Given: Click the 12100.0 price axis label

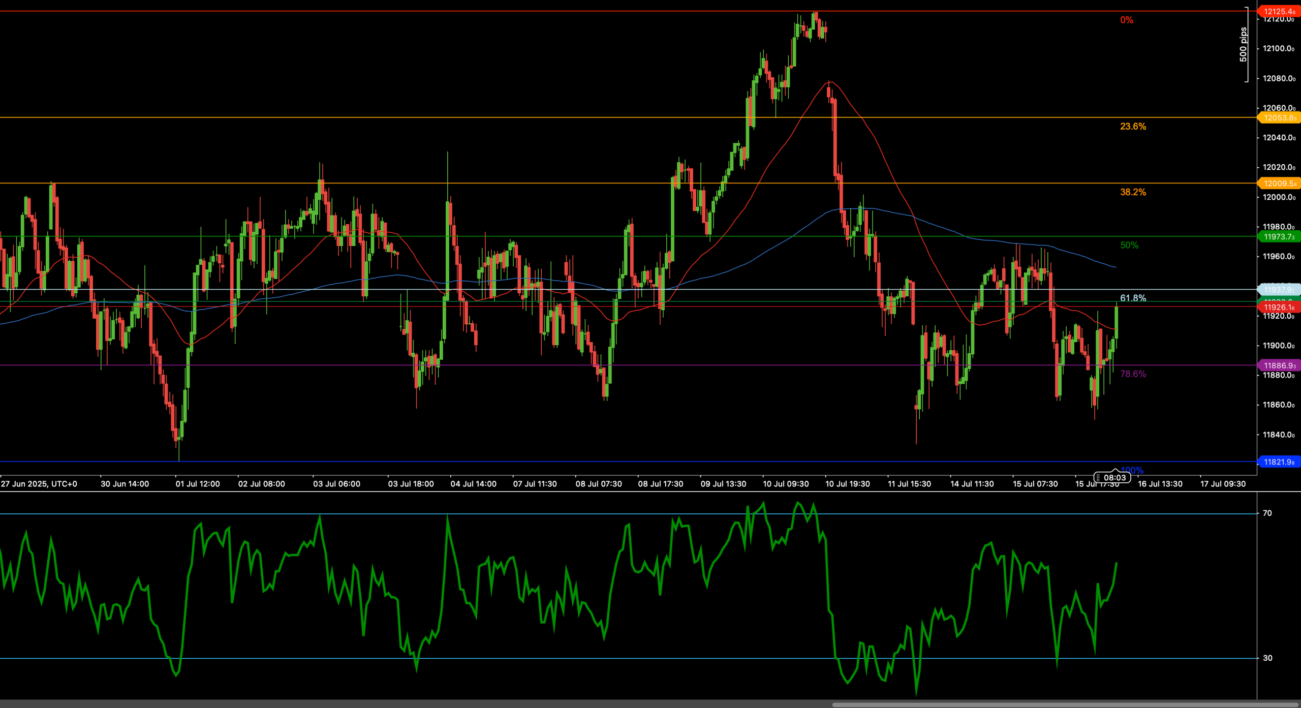Looking at the screenshot, I should click(1279, 49).
